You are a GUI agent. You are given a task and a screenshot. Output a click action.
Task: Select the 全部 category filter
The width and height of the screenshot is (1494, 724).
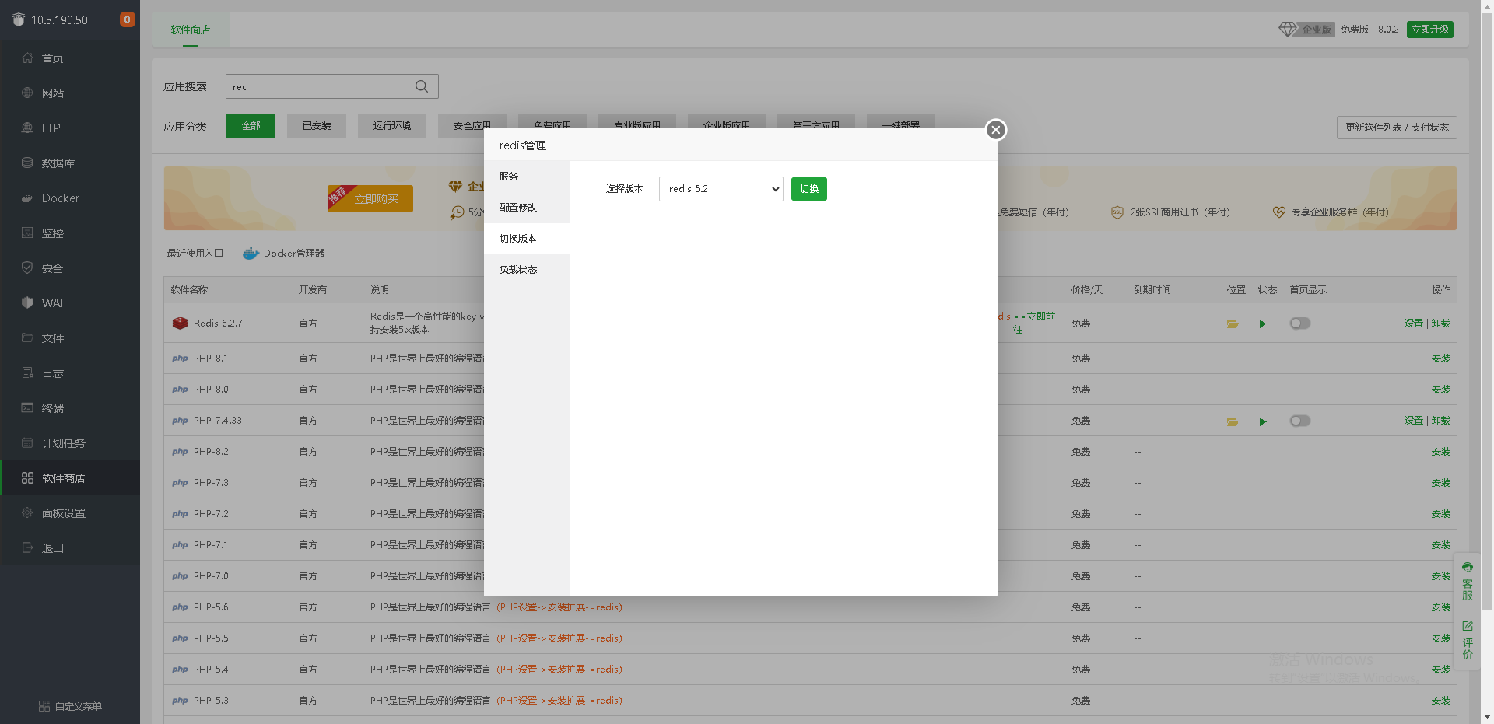(x=251, y=126)
